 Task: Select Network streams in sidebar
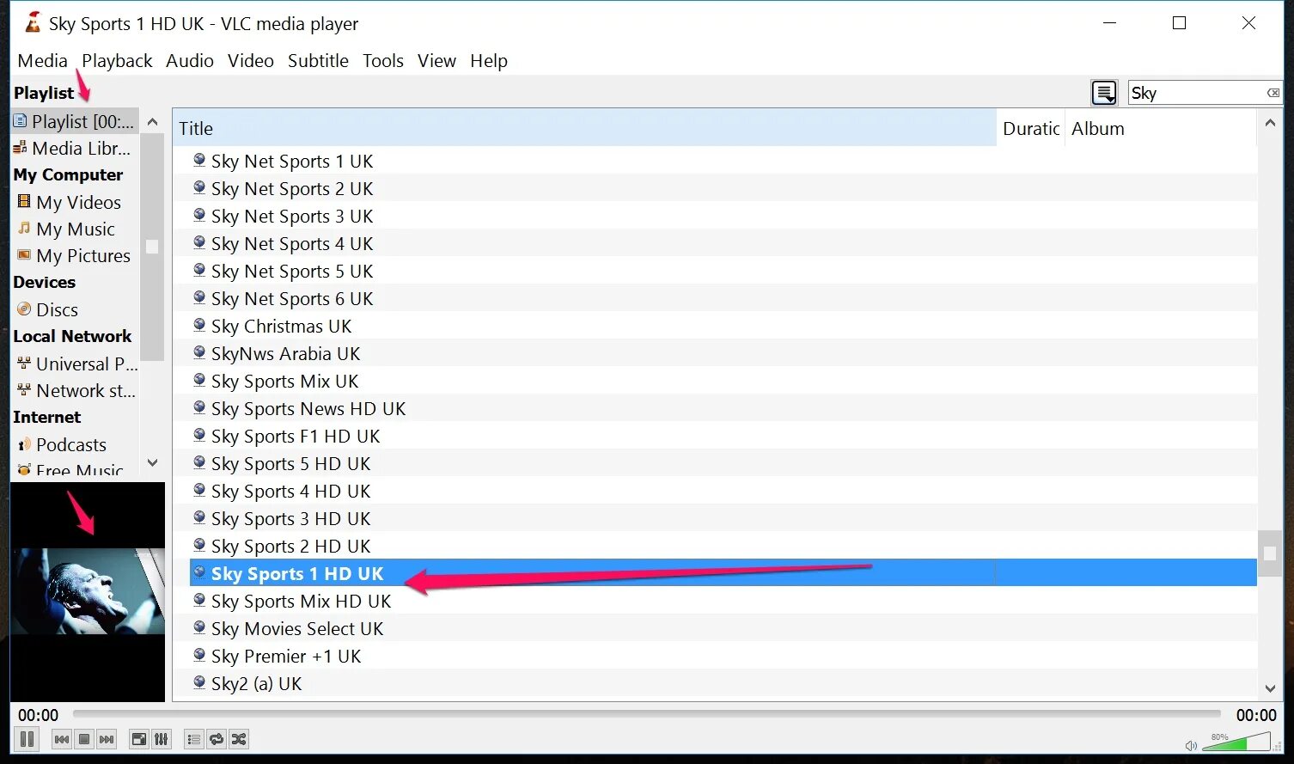point(75,390)
